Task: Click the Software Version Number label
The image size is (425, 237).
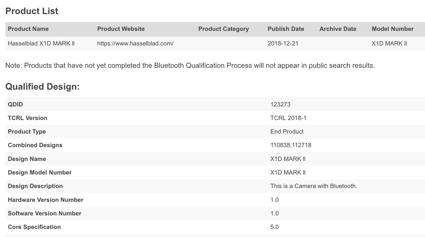Action: click(x=44, y=213)
